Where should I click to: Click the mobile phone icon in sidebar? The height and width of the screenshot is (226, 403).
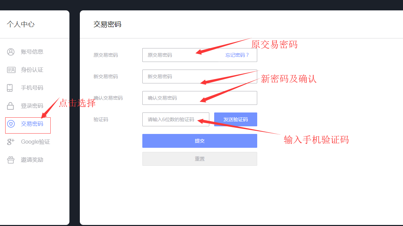[x=10, y=88]
